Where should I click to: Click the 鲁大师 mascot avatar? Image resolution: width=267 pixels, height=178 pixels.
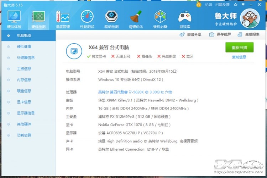pyautogui.click(x=250, y=18)
